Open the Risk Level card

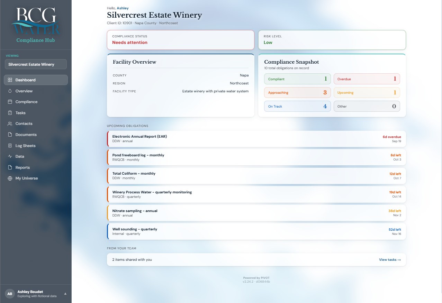332,40
